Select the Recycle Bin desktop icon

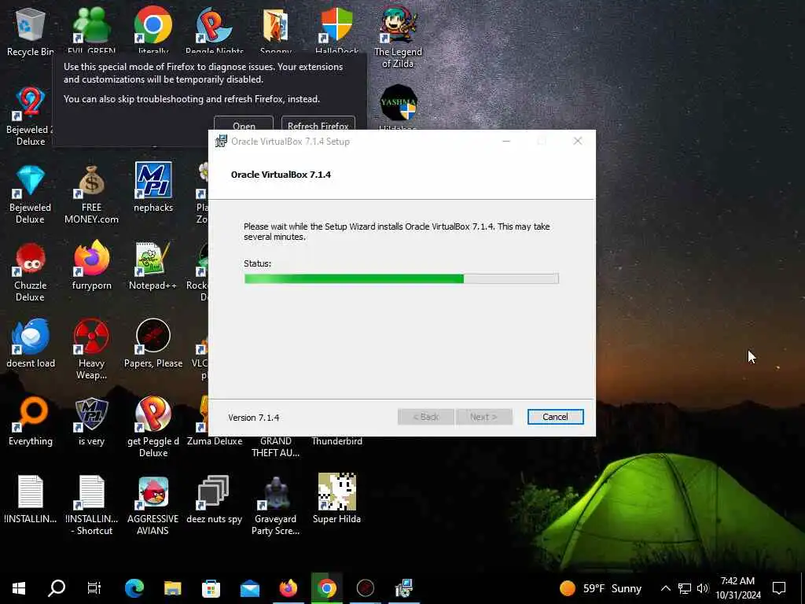coord(31,31)
